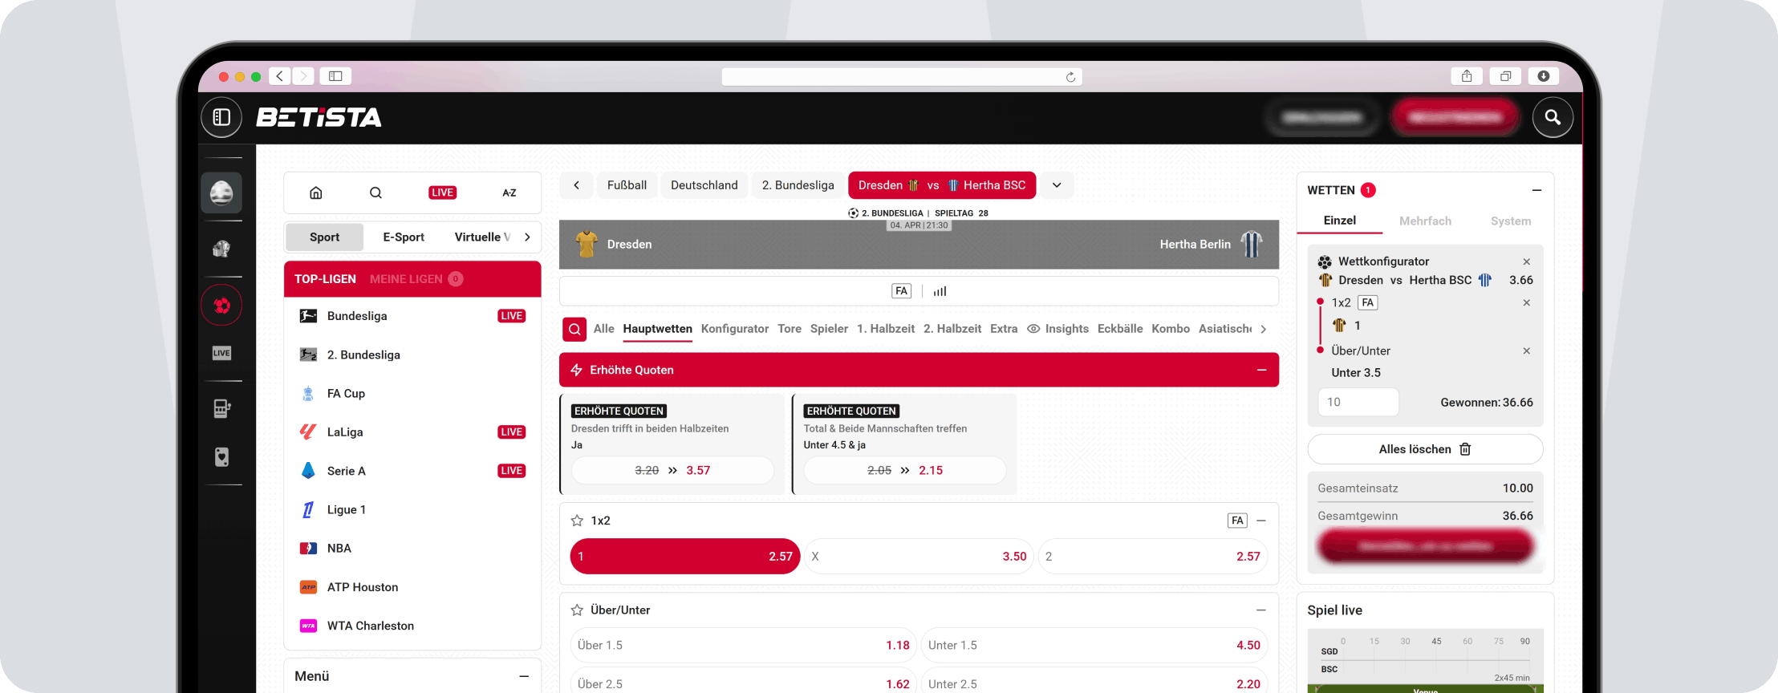The image size is (1778, 693).
Task: Pick boosted odds 3.57 Dresden both halves
Action: tap(672, 470)
